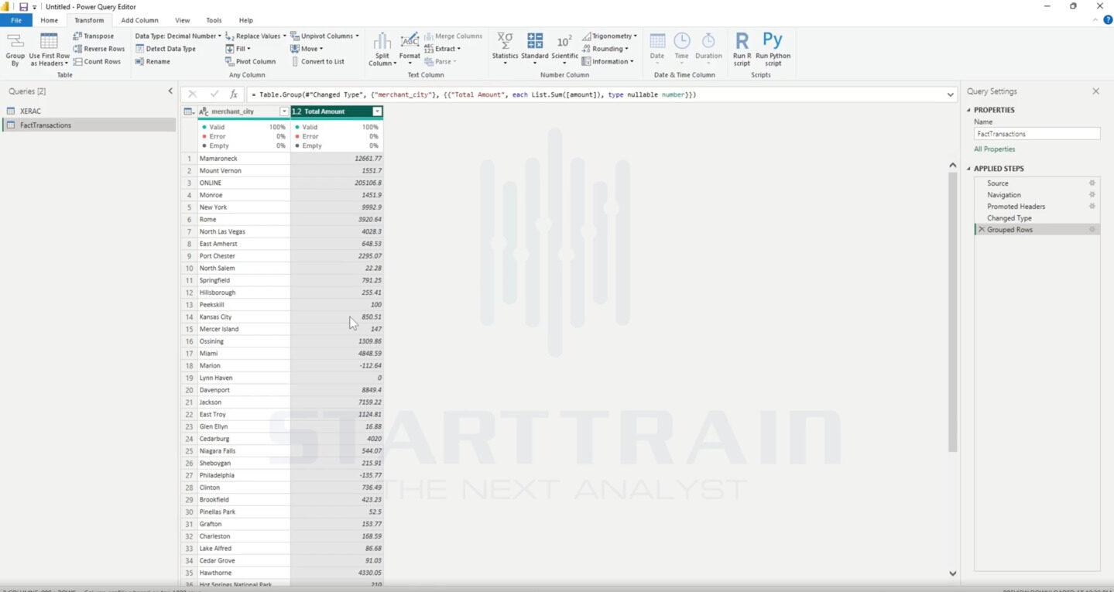Switch to the Home tab
This screenshot has width=1114, height=592.
click(49, 20)
